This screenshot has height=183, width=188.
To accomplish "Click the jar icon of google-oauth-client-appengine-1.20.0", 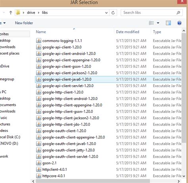I will [38, 137].
